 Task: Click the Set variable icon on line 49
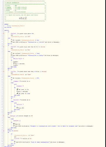click(x=11, y=78)
